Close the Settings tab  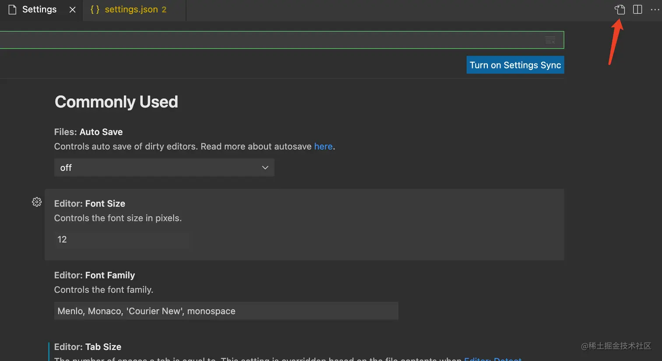[x=73, y=10]
